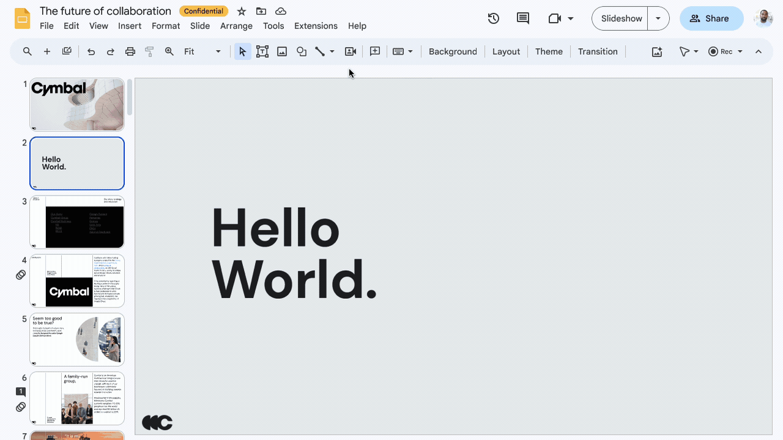Open the search menus magnifier
783x440 pixels.
(28, 51)
